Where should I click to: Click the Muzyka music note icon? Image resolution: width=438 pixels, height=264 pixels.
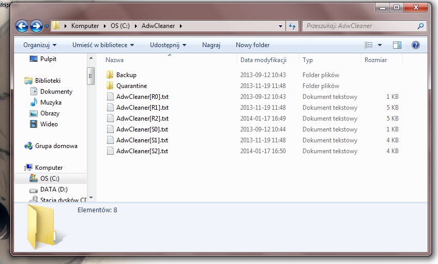click(x=34, y=102)
